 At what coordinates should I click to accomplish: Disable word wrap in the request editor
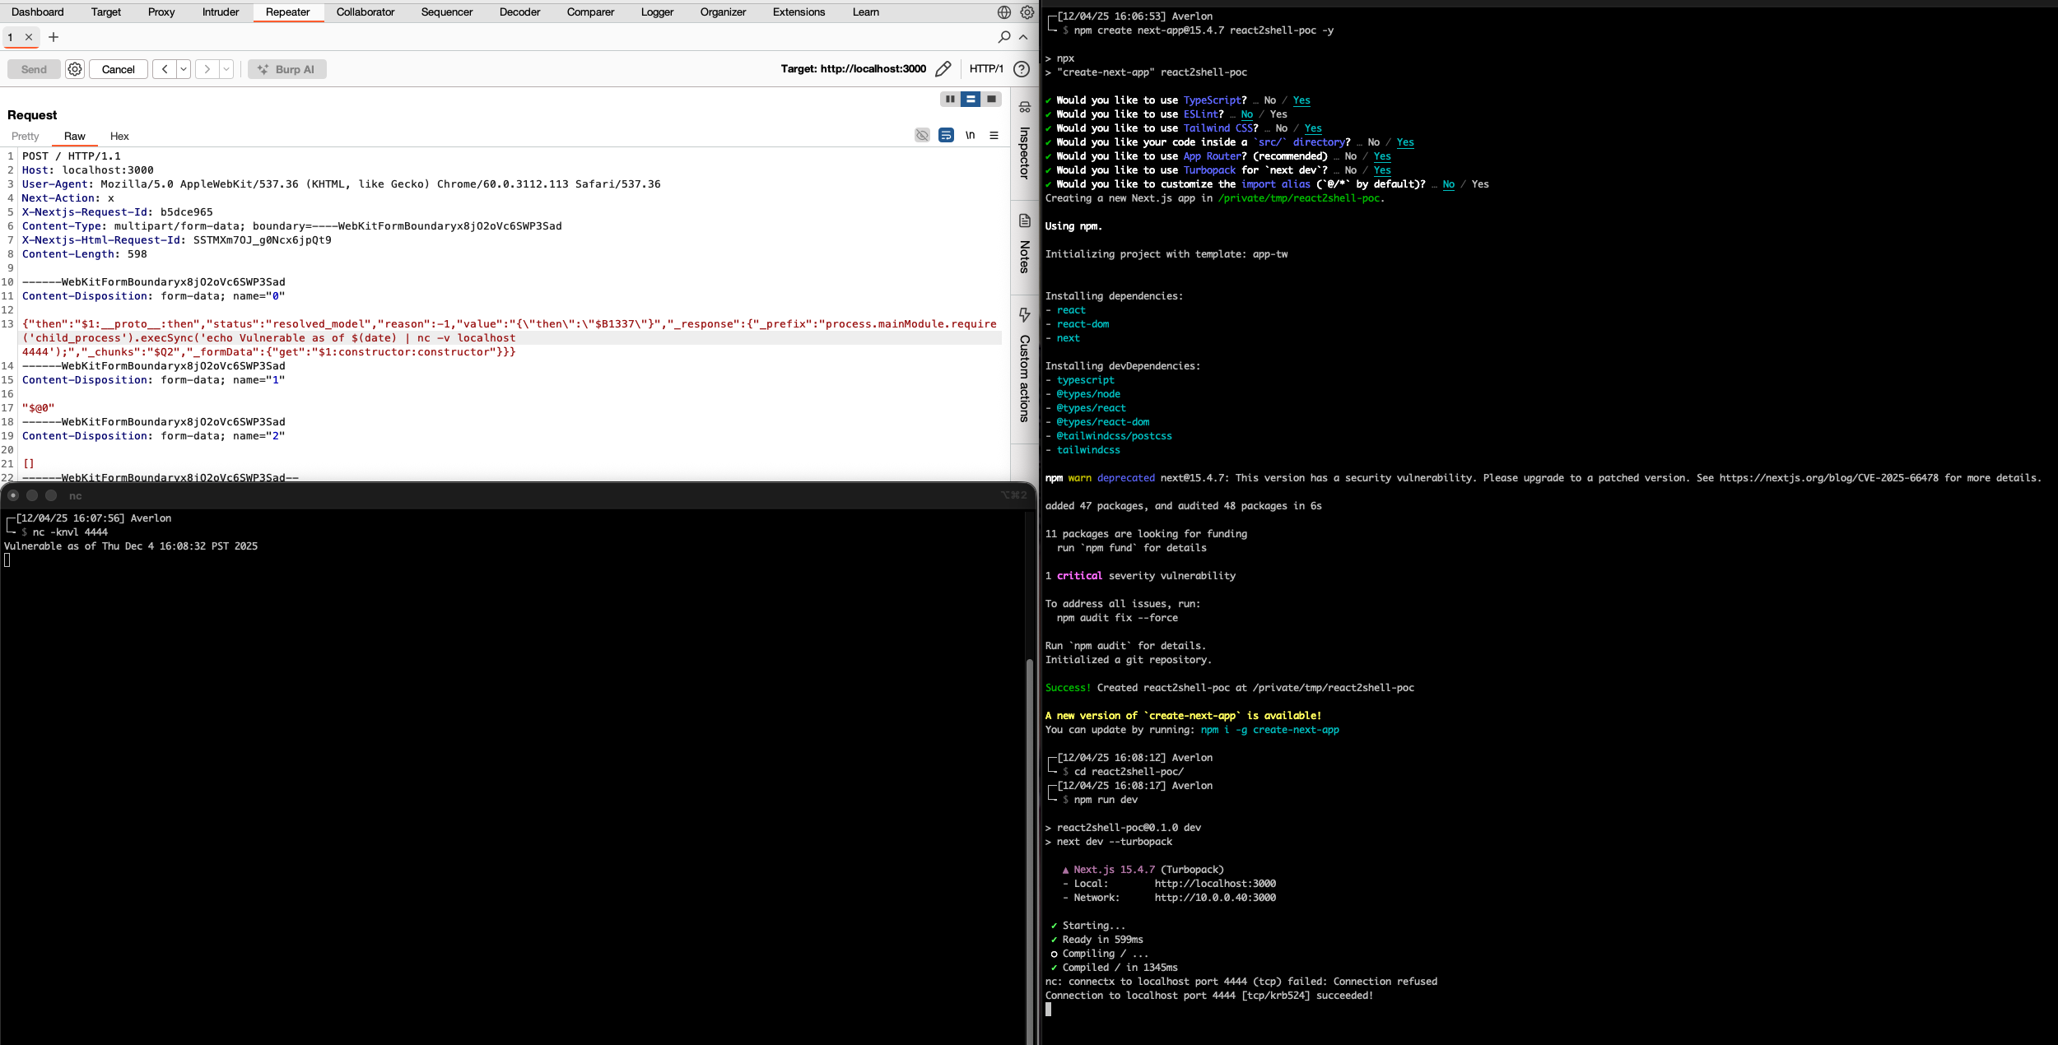pyautogui.click(x=947, y=135)
